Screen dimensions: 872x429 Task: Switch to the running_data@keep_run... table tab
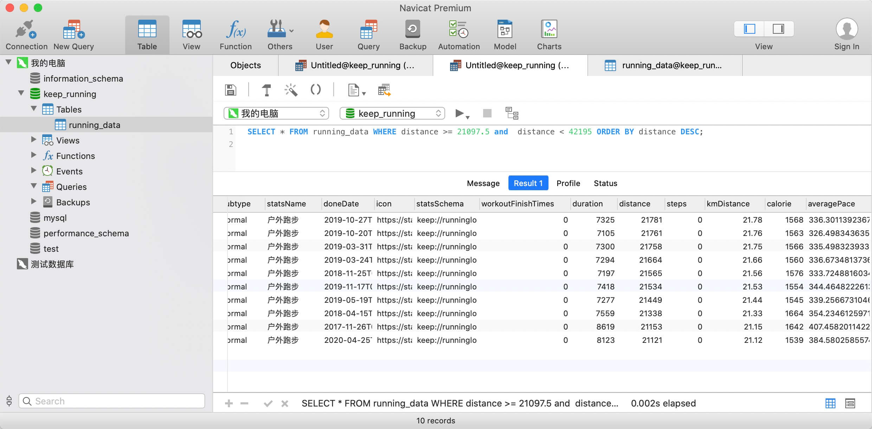665,65
